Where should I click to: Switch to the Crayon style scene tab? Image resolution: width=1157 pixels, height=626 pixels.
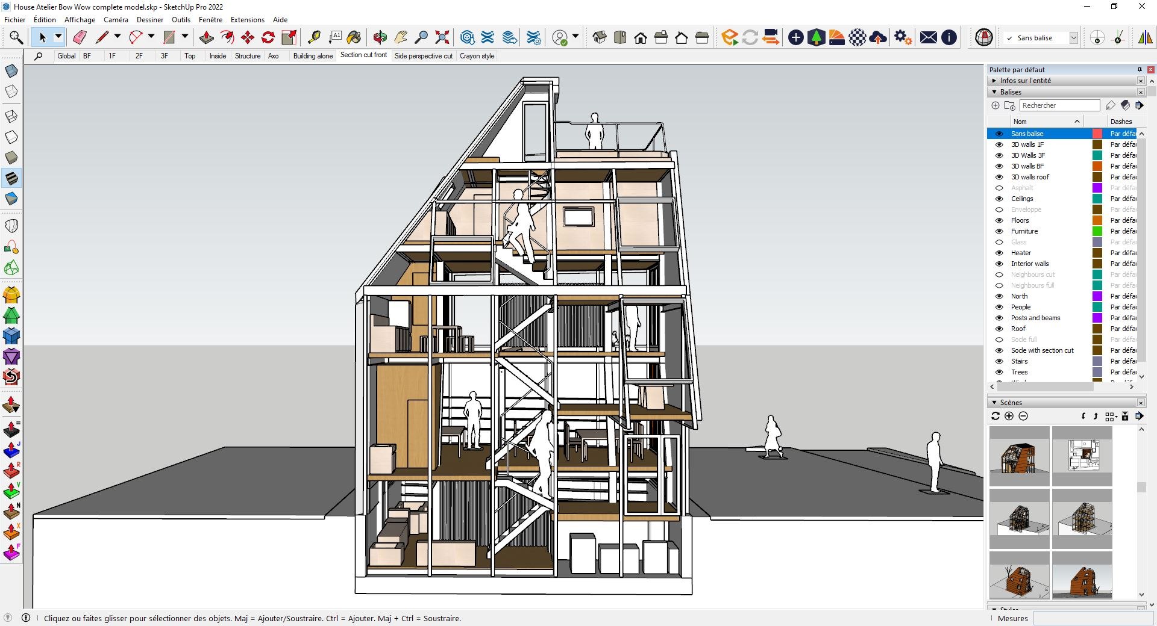coord(477,56)
